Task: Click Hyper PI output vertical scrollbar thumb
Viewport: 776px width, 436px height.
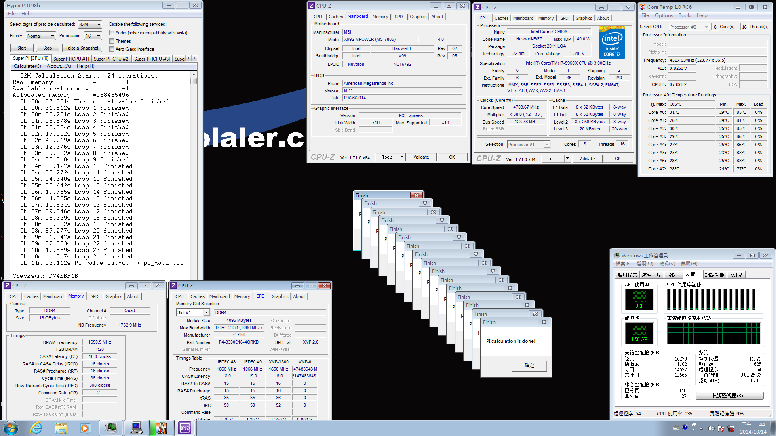Action: tap(194, 81)
